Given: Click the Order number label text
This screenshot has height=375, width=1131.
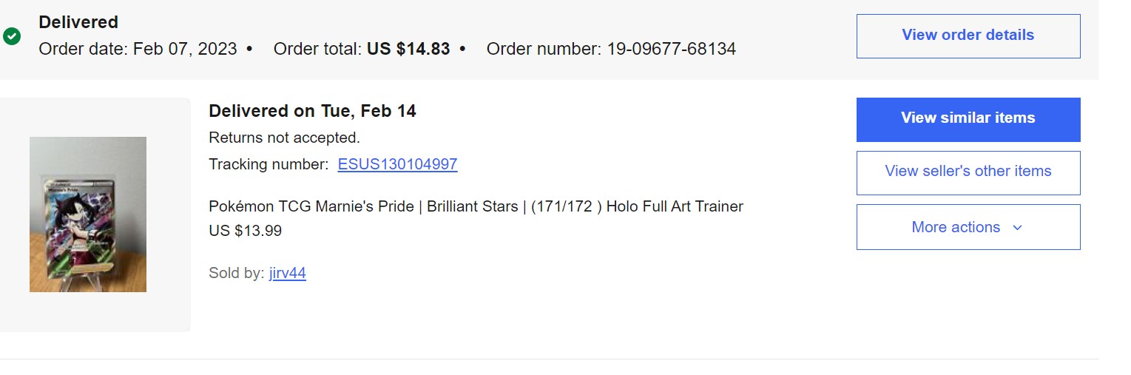Looking at the screenshot, I should coord(544,49).
